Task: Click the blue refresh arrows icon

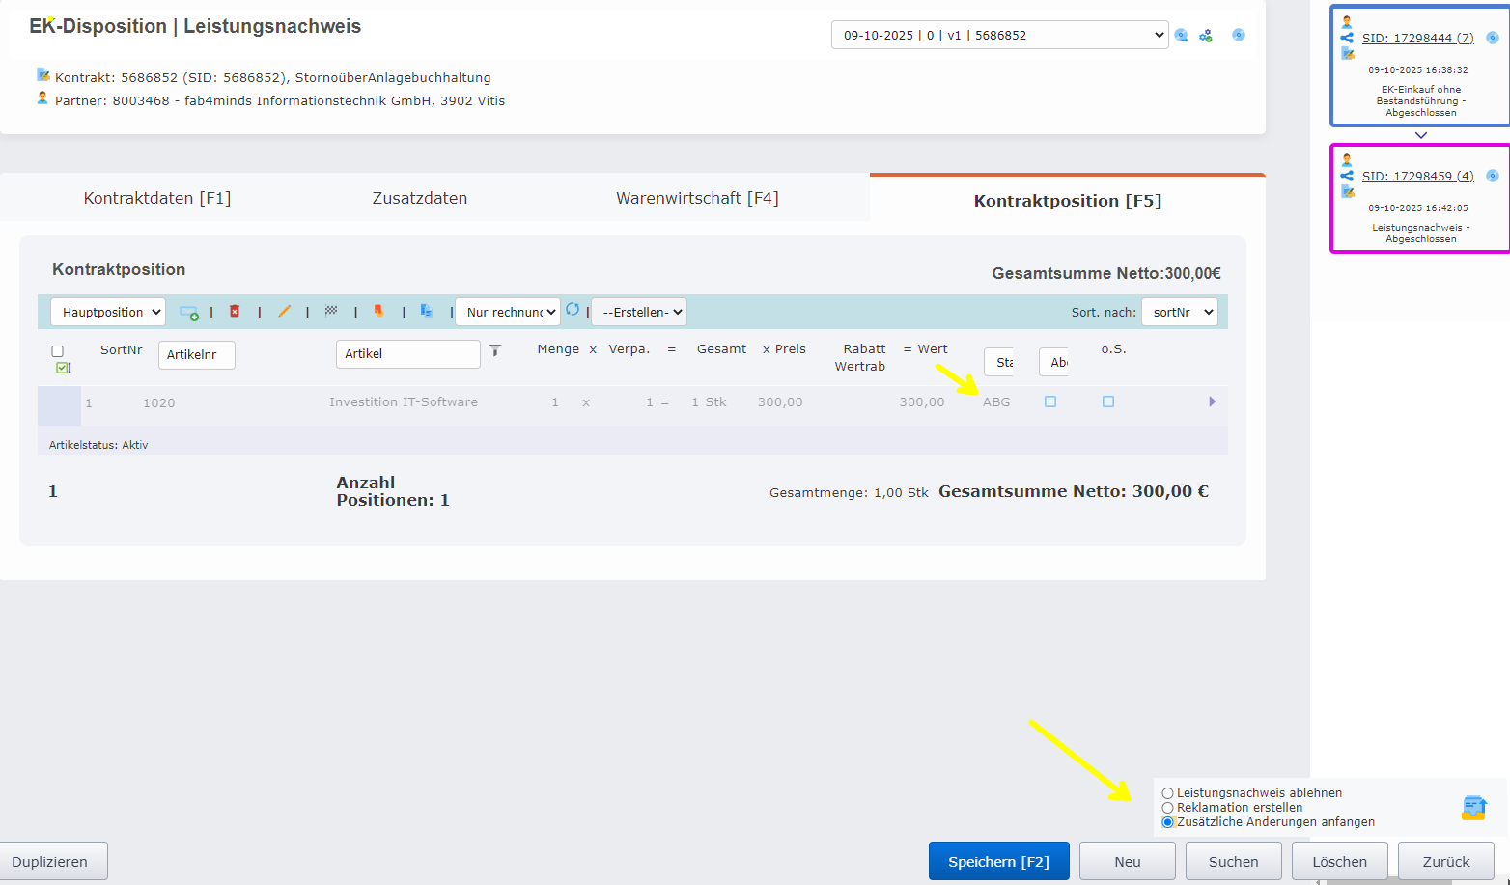Action: (x=573, y=310)
